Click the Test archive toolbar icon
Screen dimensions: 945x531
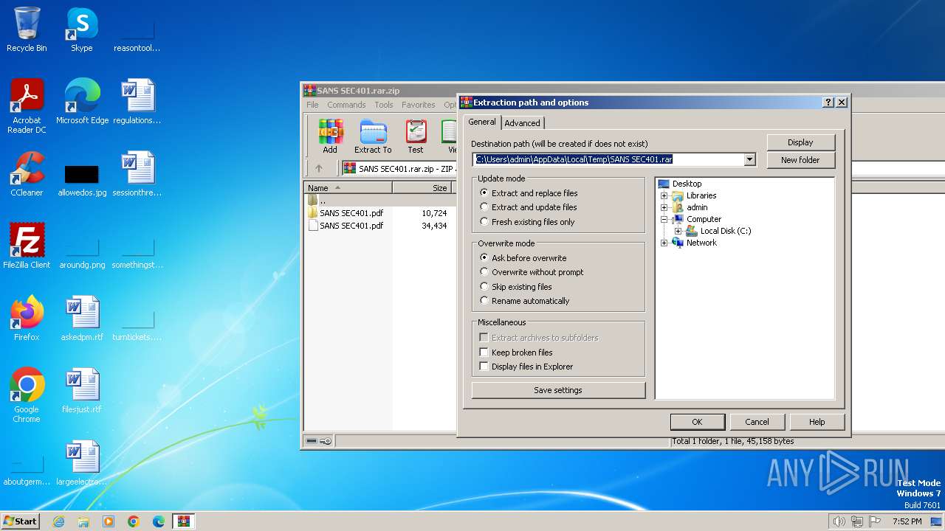coord(416,136)
